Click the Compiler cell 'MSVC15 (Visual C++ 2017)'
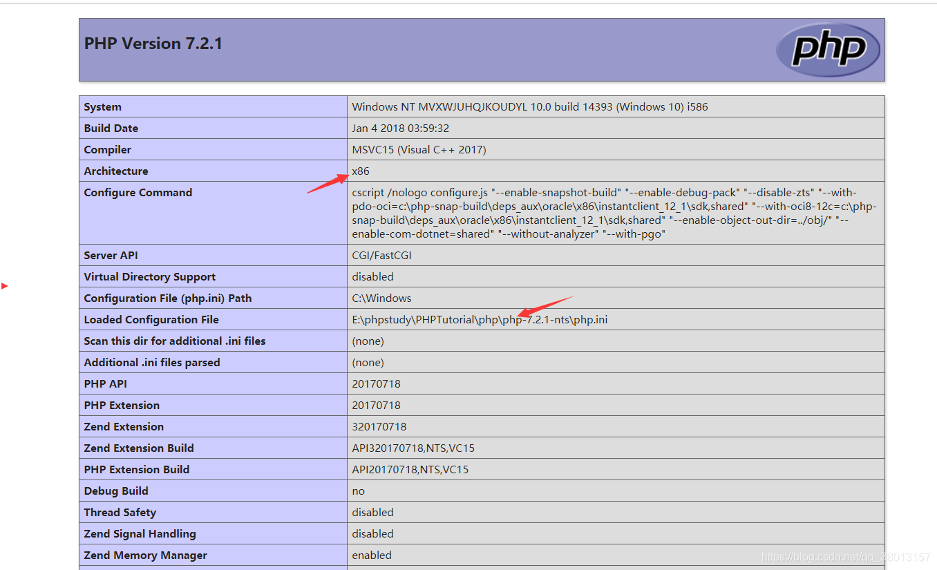Viewport: 937px width, 570px height. pos(417,149)
